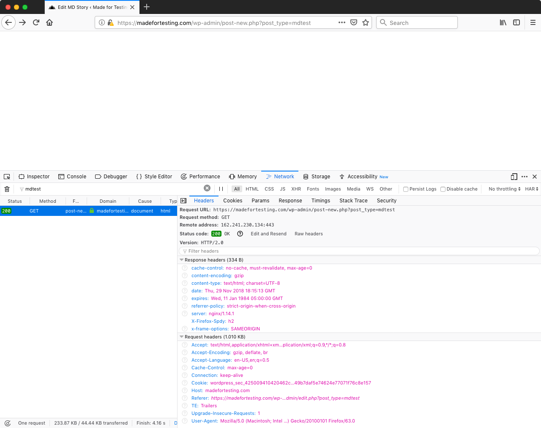This screenshot has height=428, width=541.
Task: Filter requests by Media
Action: pyautogui.click(x=354, y=189)
